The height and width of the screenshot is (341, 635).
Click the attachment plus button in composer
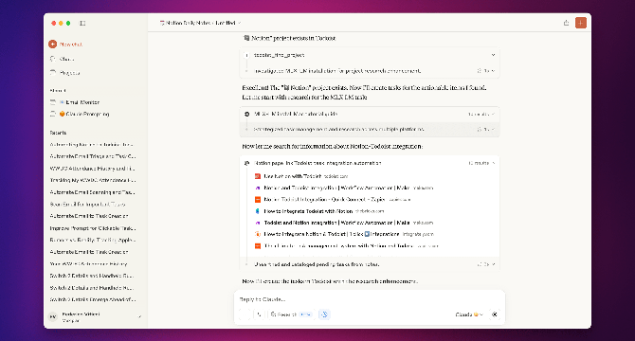245,314
